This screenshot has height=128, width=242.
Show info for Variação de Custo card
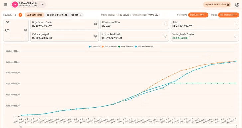coord(236,36)
